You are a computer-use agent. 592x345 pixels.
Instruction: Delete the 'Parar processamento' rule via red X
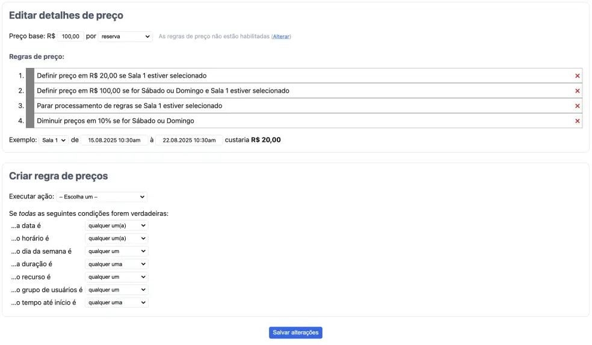[x=578, y=106]
